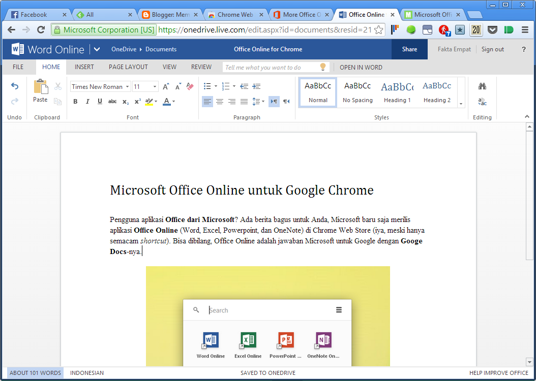Screen dimensions: 536x381
Task: Open the text highlight color picker arrow
Action: point(156,102)
